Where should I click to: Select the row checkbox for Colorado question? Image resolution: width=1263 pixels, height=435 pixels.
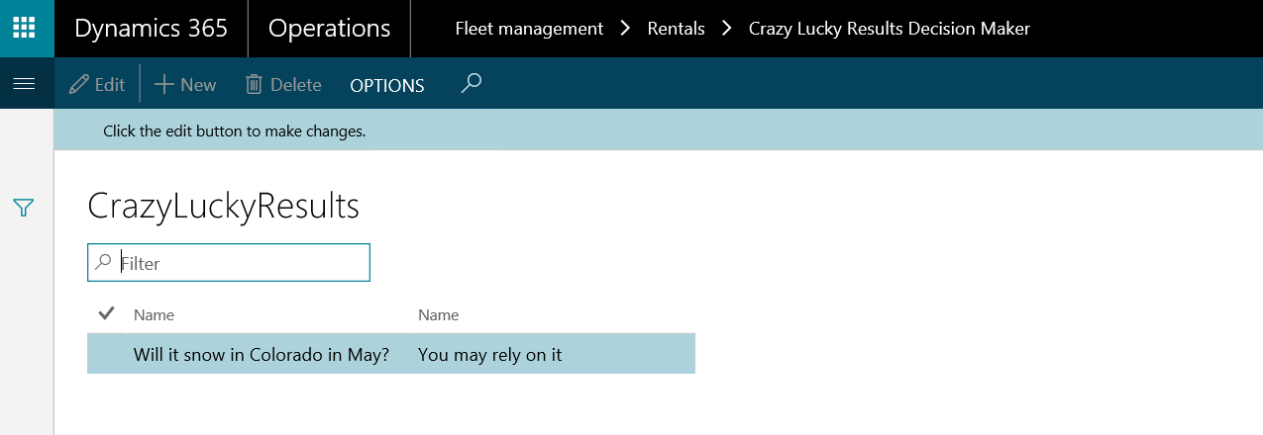pos(107,354)
